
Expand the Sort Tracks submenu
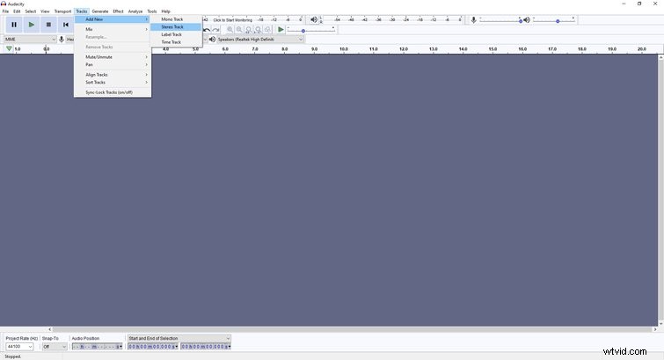tap(113, 82)
